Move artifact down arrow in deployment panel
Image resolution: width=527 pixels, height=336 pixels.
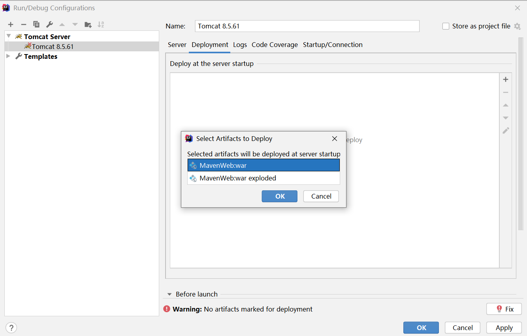coord(506,118)
